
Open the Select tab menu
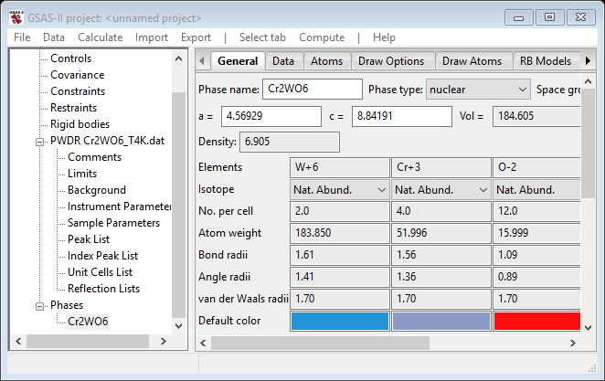click(x=262, y=37)
